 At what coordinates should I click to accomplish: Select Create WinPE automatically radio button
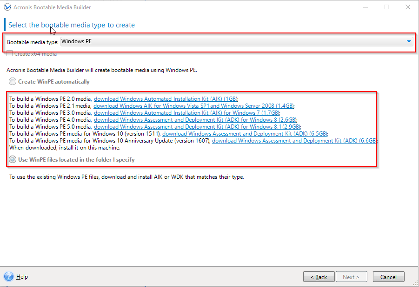pyautogui.click(x=12, y=81)
